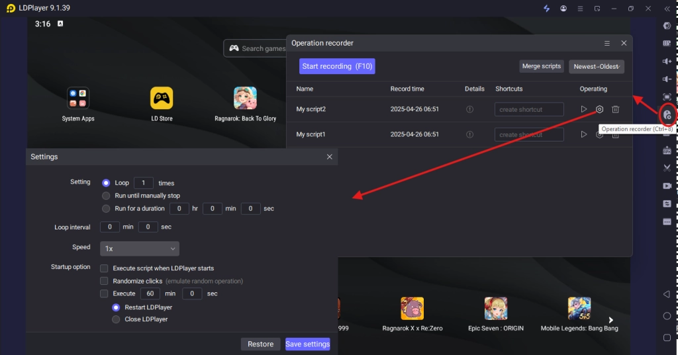
Task: Take a screenshot with scissors icon
Action: coord(667,168)
